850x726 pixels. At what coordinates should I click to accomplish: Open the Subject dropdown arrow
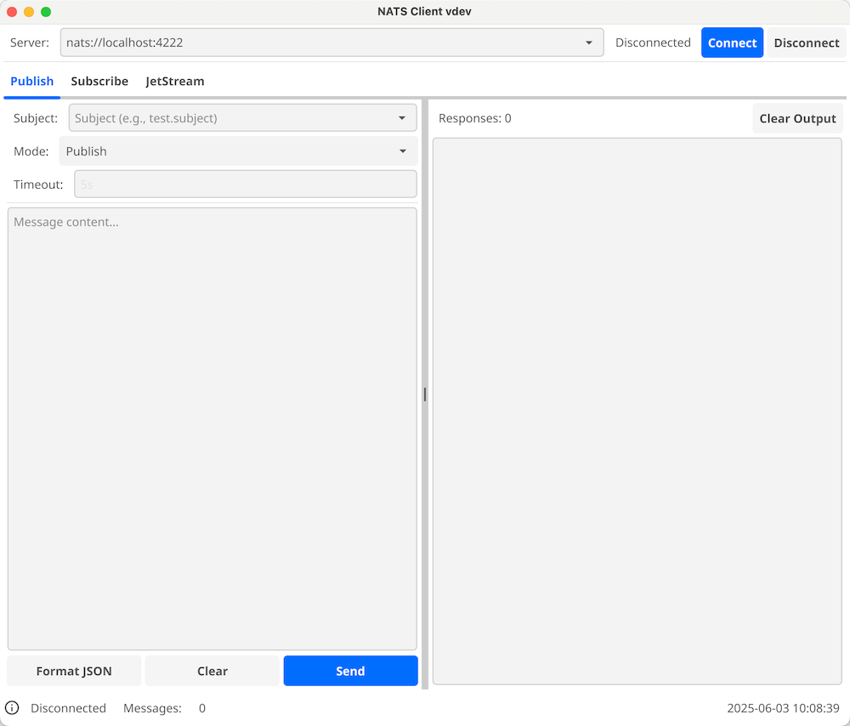[x=402, y=118]
